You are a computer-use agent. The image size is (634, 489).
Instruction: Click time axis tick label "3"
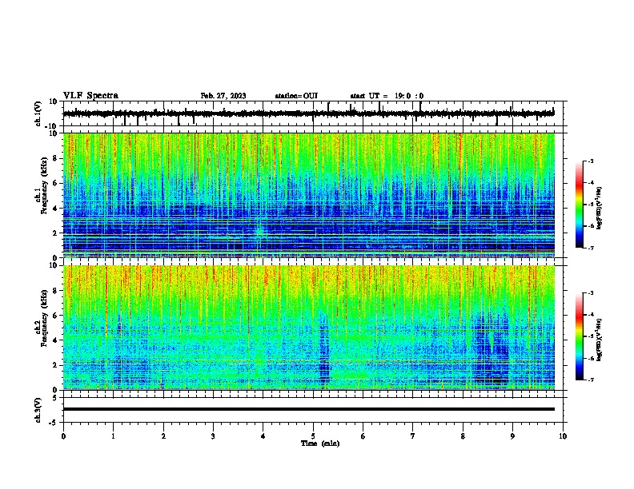(x=213, y=436)
